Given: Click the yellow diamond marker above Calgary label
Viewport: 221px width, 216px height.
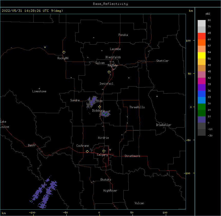Looking at the screenshot, I should (104, 151).
